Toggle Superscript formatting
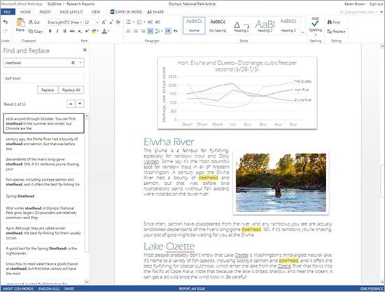The width and height of the screenshot is (385, 292). click(87, 32)
